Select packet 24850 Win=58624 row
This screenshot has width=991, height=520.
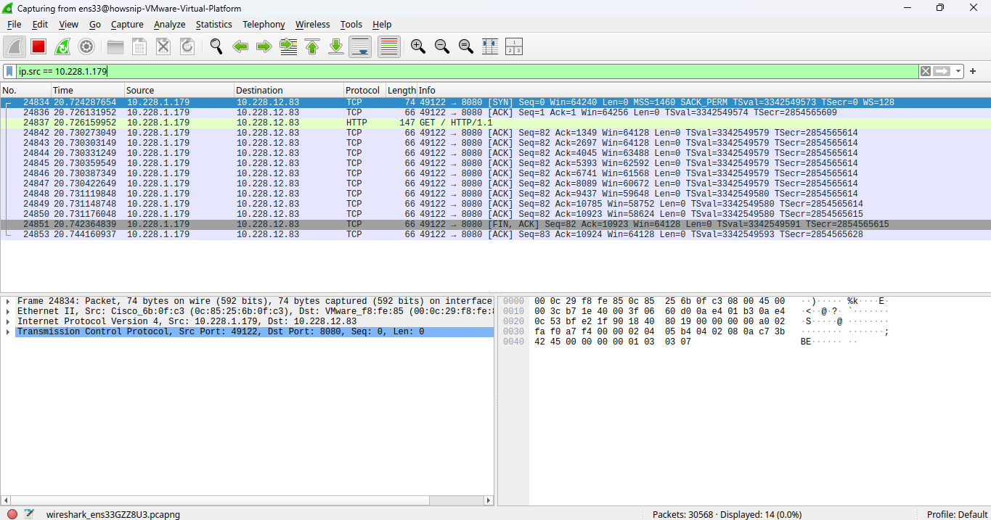495,215
